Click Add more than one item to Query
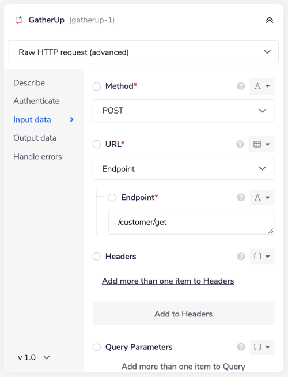The width and height of the screenshot is (288, 377). [x=183, y=367]
